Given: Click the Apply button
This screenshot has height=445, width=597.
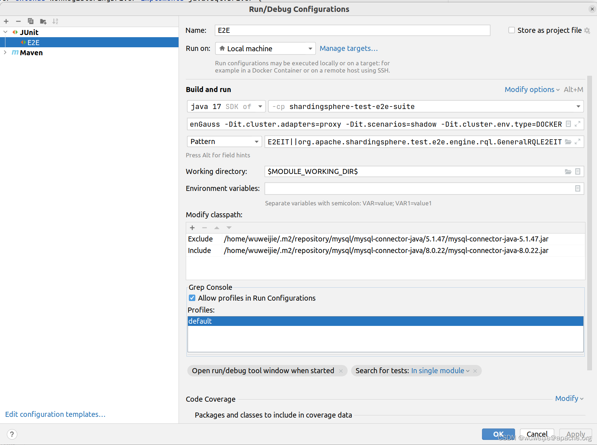Looking at the screenshot, I should click(x=575, y=434).
